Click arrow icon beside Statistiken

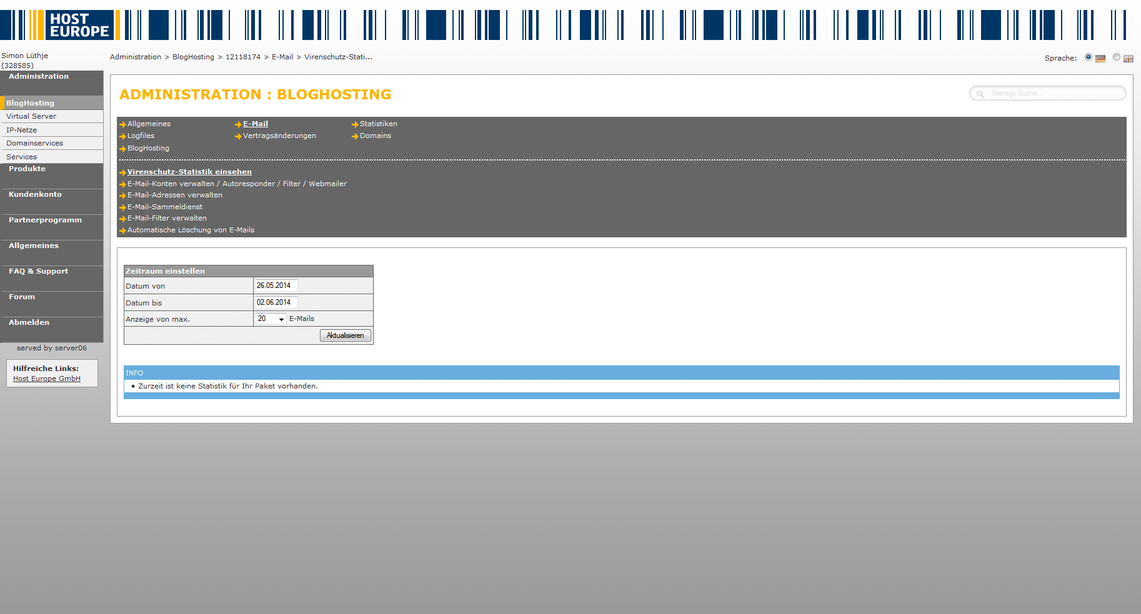[x=355, y=124]
